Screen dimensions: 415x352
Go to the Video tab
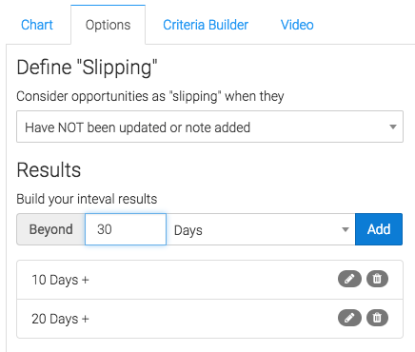(x=297, y=25)
